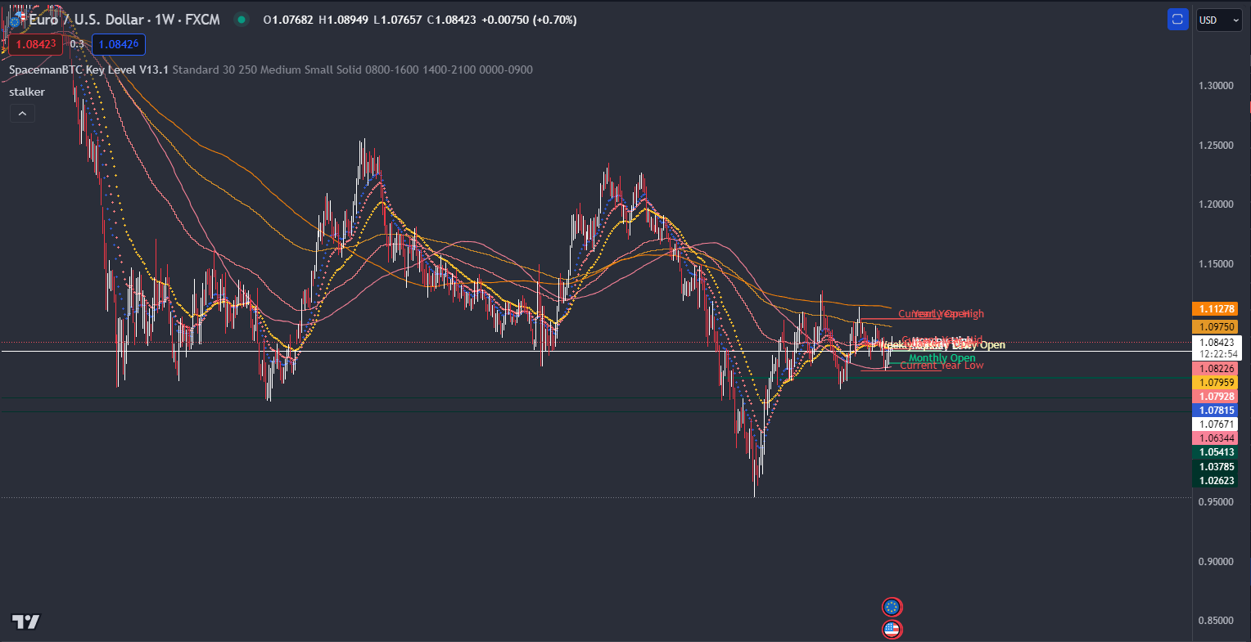1251x642 pixels.
Task: Click the pink 1.06344 price label
Action: coord(1217,438)
